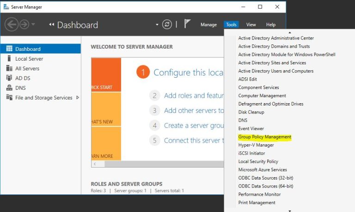The width and height of the screenshot is (355, 212).
Task: Open the View menu
Action: [251, 25]
